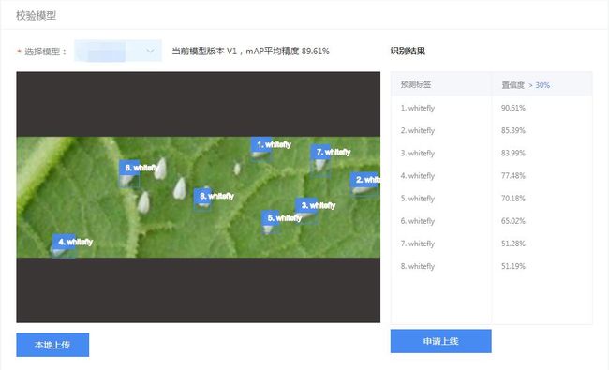Click the 申请上线 button
The height and width of the screenshot is (370, 609).
pyautogui.click(x=441, y=341)
